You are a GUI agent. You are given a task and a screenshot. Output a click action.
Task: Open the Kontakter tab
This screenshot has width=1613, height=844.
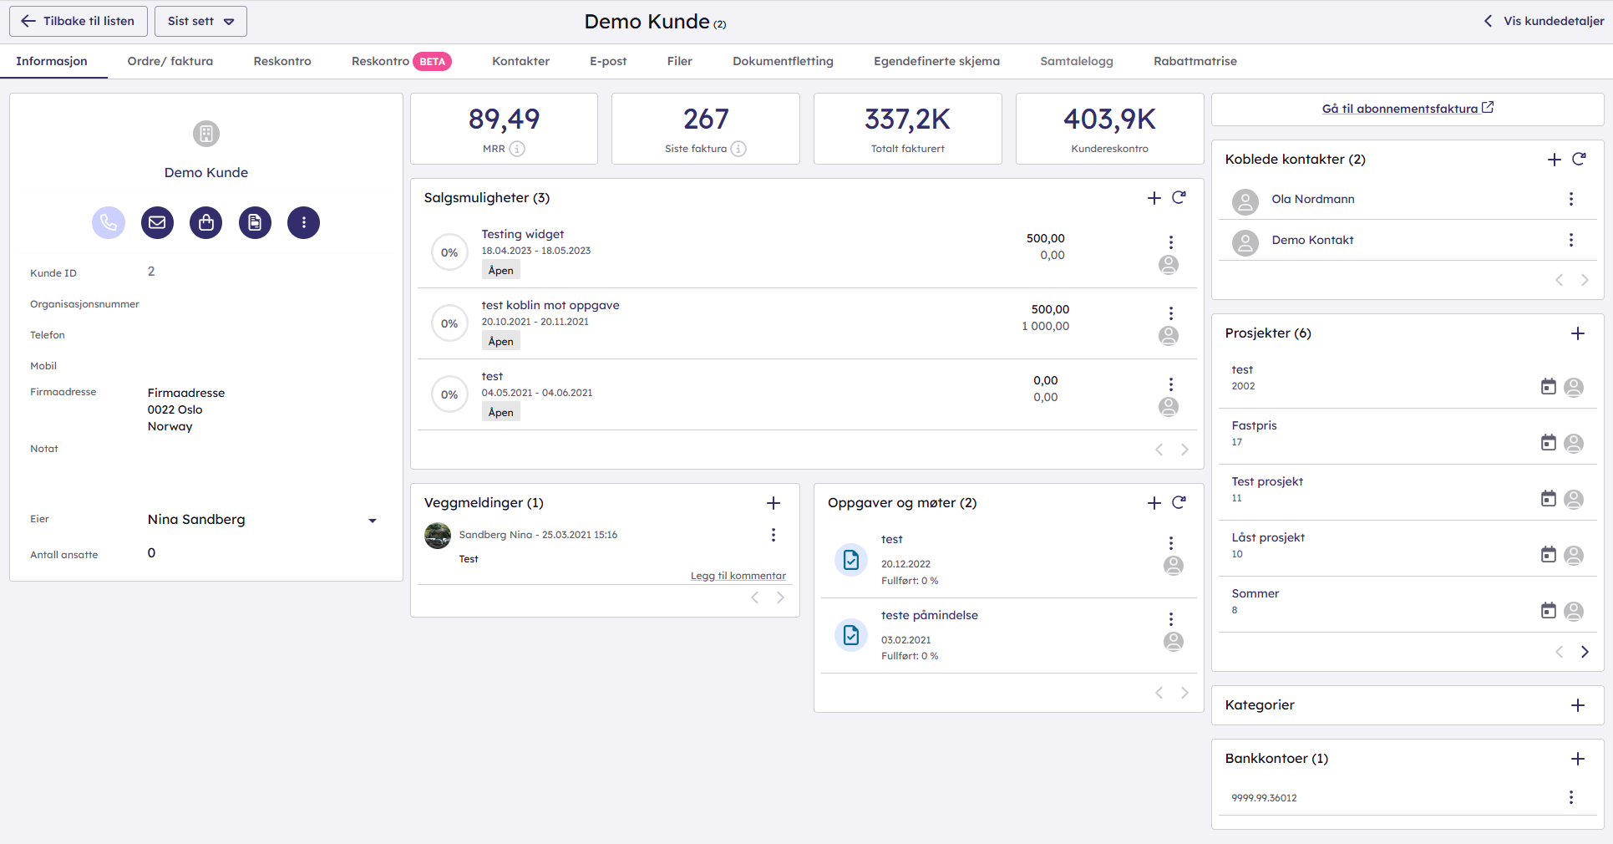[x=520, y=61]
